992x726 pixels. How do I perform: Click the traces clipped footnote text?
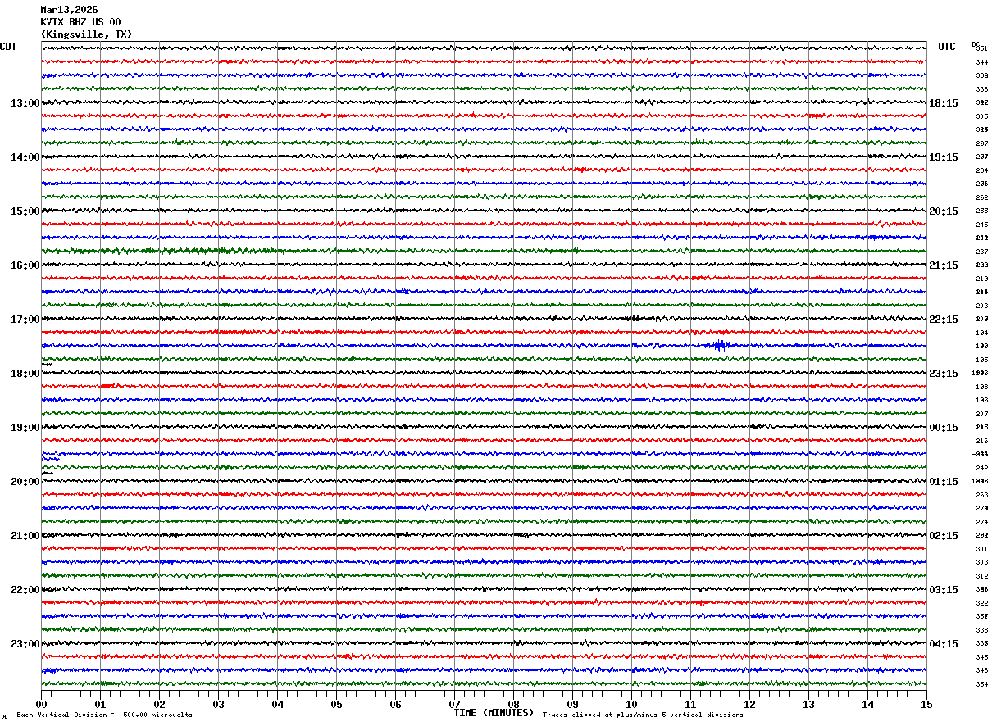pyautogui.click(x=643, y=715)
